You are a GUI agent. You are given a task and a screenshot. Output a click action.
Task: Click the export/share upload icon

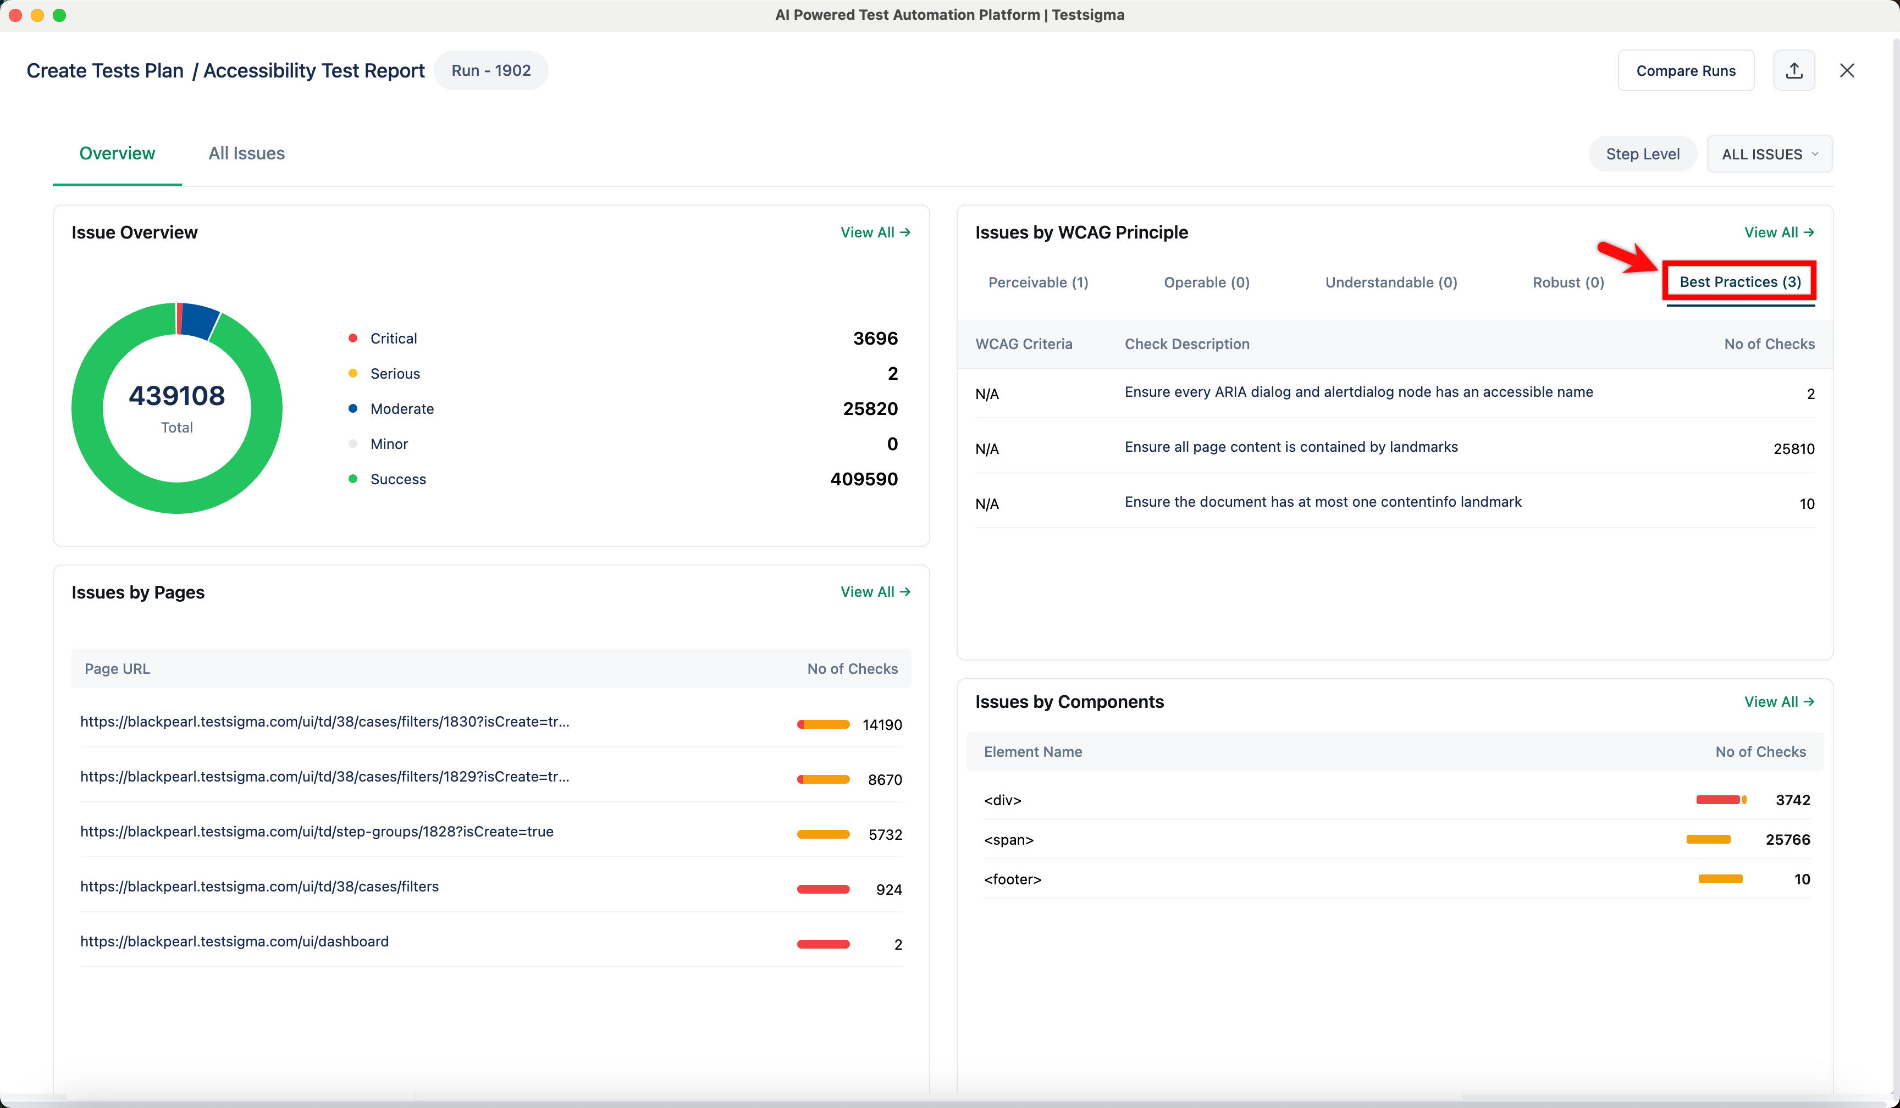tap(1794, 70)
